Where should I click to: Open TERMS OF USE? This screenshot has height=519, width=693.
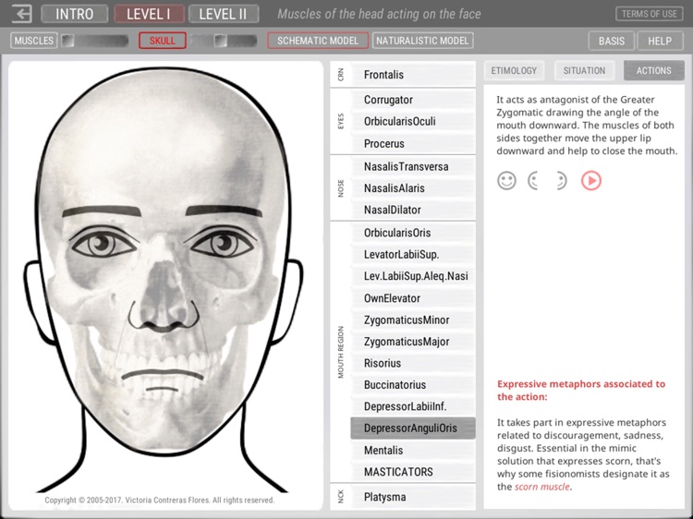[x=650, y=14]
